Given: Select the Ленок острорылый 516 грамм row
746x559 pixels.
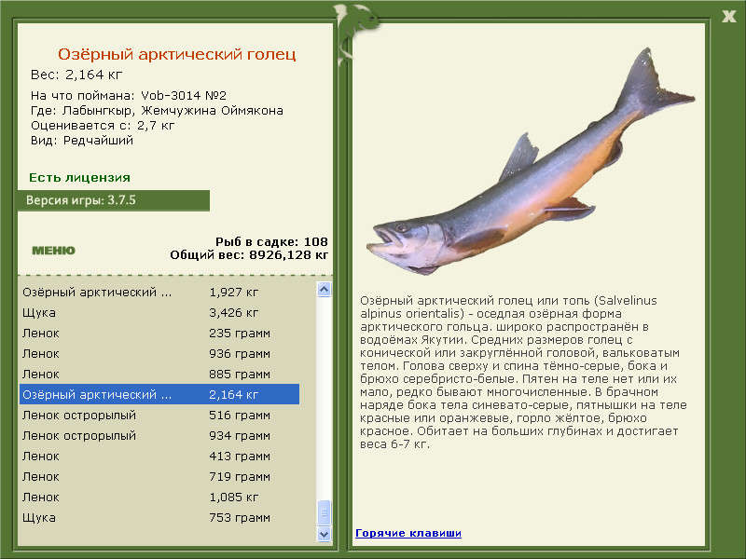Looking at the screenshot, I should (159, 415).
